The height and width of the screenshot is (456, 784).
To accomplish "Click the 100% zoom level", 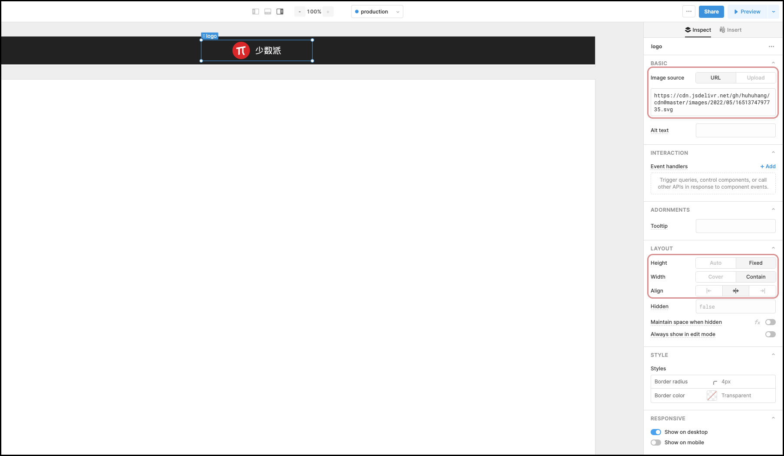I will pyautogui.click(x=314, y=12).
